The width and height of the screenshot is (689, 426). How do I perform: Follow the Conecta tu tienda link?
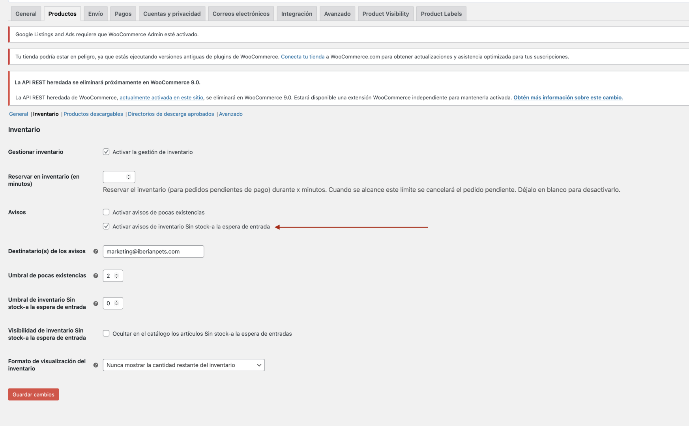303,57
